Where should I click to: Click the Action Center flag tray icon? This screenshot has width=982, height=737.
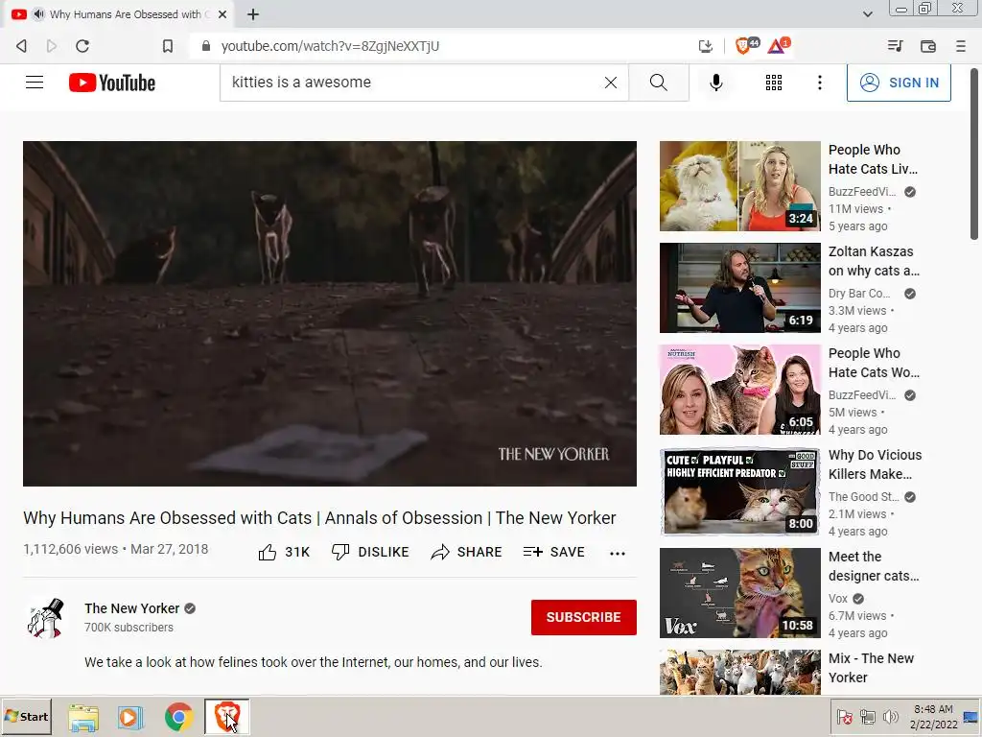pyautogui.click(x=844, y=716)
